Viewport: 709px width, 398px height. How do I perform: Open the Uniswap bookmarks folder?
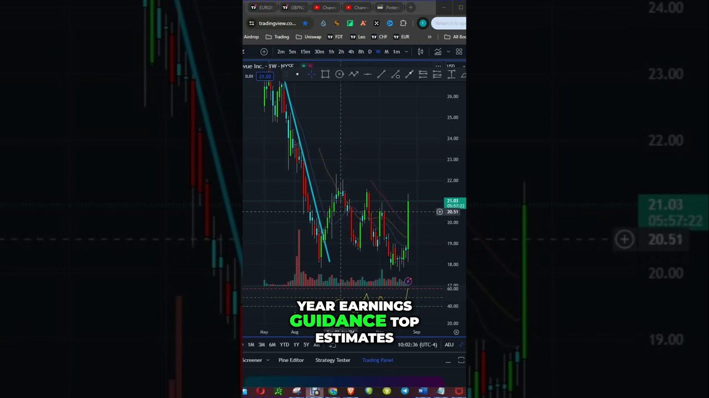(309, 37)
